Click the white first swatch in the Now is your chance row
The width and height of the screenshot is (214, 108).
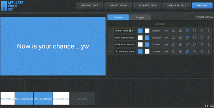click(140, 38)
